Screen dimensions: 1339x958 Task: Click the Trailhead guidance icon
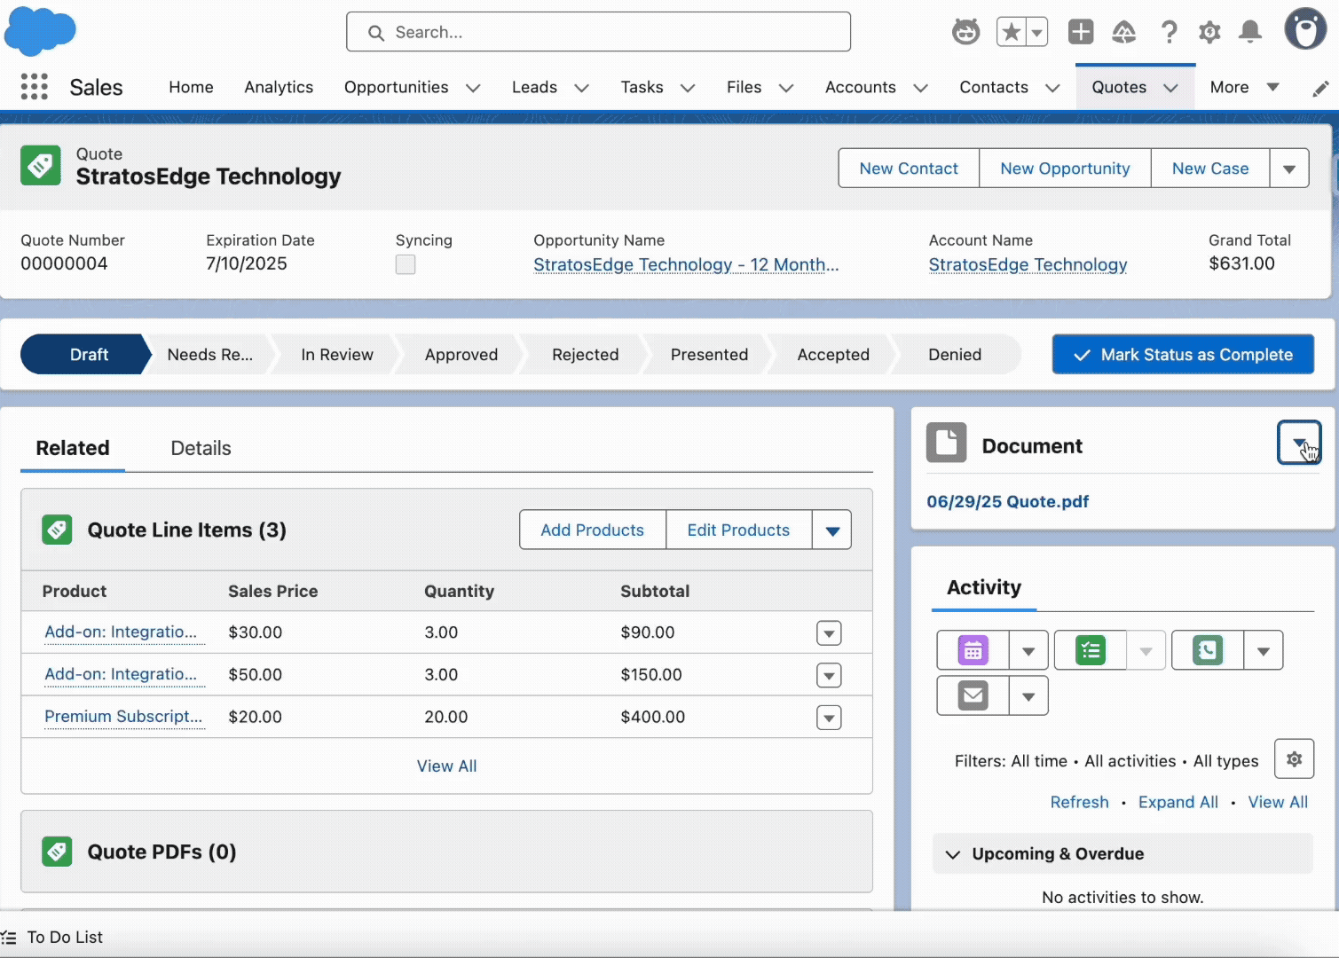[x=1124, y=33]
